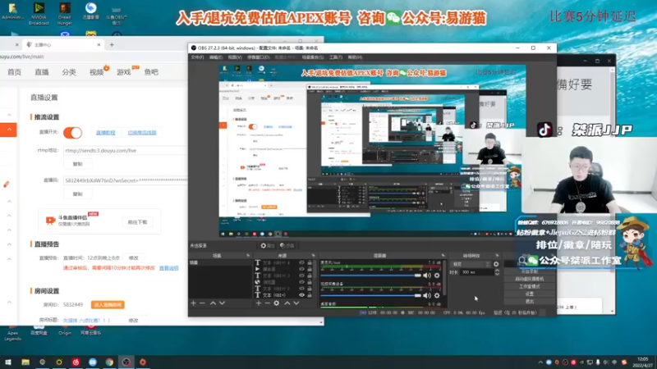Collapse the orange highlighted sidebar chevron
The width and height of the screenshot is (657, 369).
pyautogui.click(x=9, y=130)
